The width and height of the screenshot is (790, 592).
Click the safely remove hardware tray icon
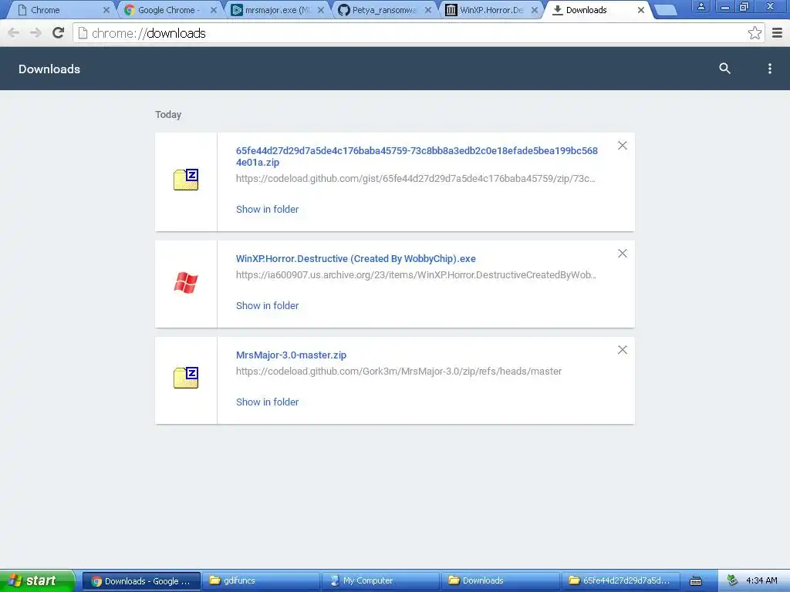pyautogui.click(x=731, y=580)
